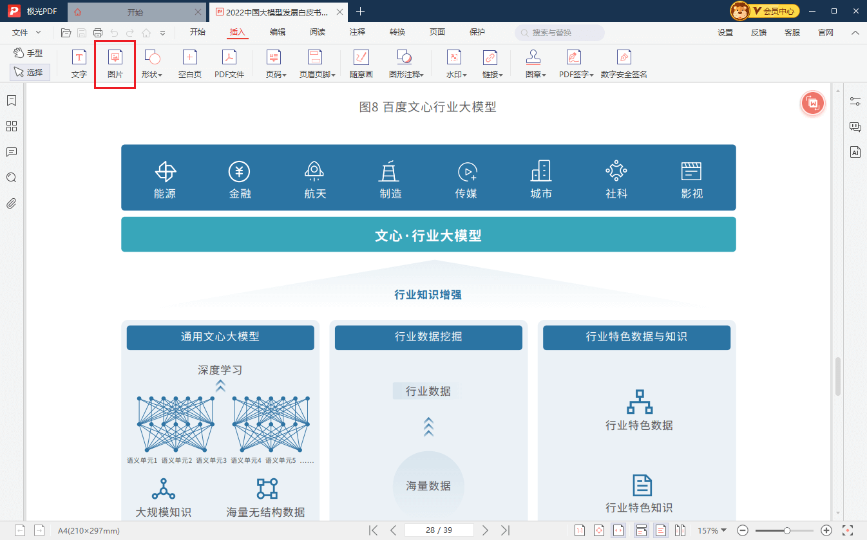The width and height of the screenshot is (867, 540).
Task: Switch to the 保护 ribbon tab
Action: click(477, 32)
